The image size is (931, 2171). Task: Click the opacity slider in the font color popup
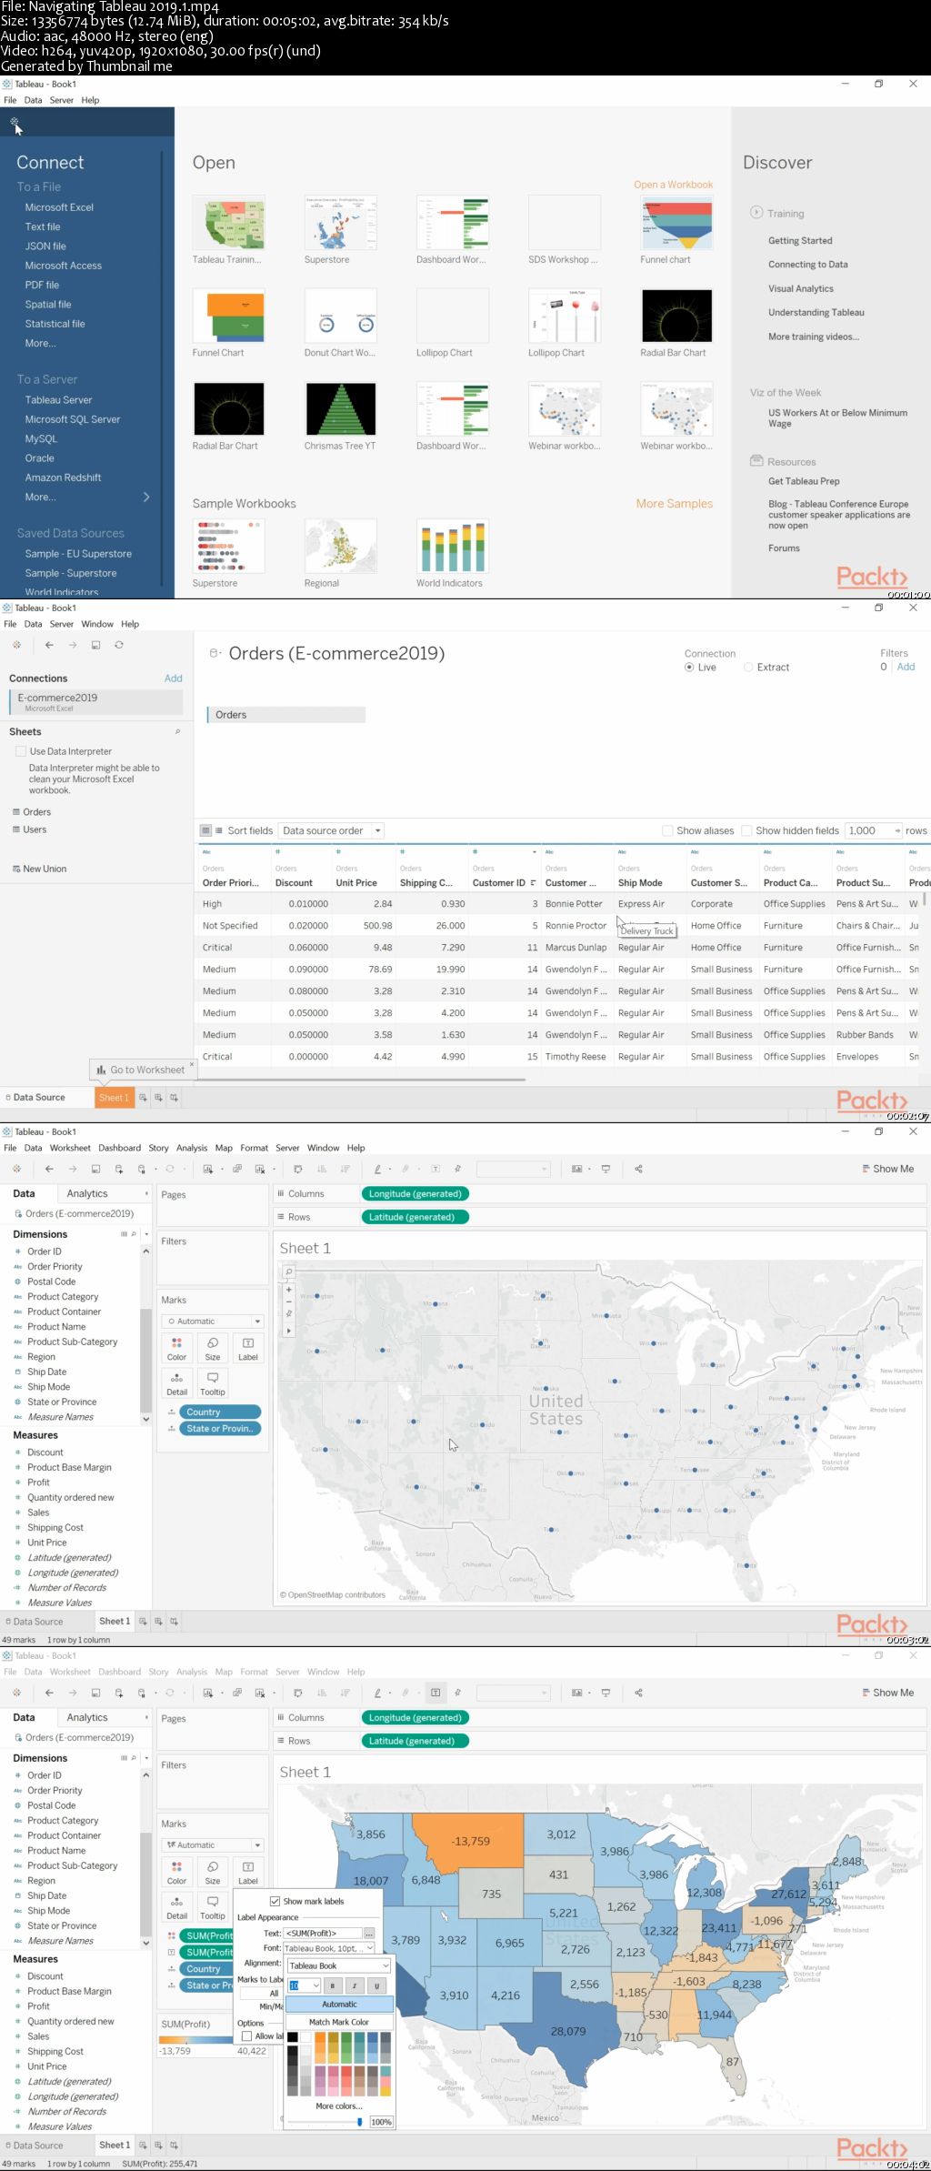tap(325, 2121)
